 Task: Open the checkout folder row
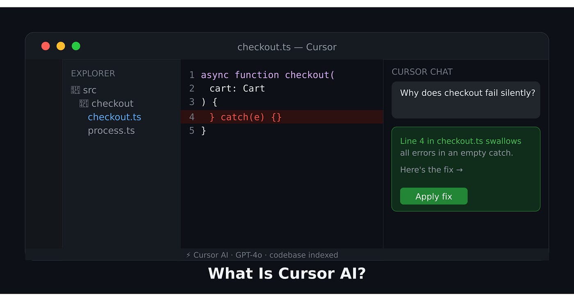click(x=107, y=104)
